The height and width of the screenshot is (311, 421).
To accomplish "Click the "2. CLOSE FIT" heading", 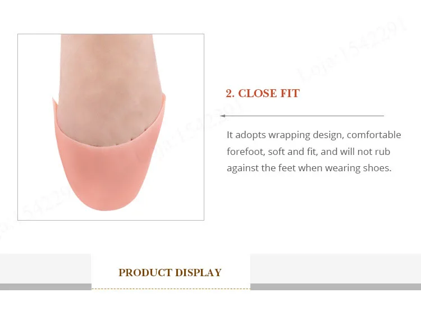I will tap(263, 93).
